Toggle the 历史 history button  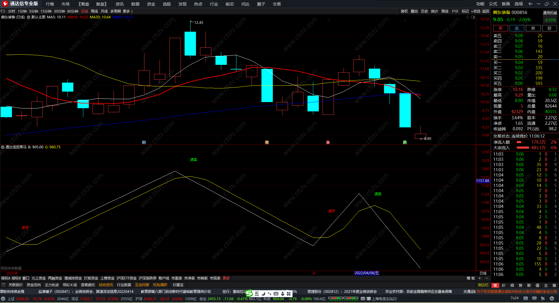coord(424,11)
